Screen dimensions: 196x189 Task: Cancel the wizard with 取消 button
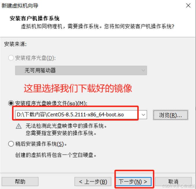point(173,181)
